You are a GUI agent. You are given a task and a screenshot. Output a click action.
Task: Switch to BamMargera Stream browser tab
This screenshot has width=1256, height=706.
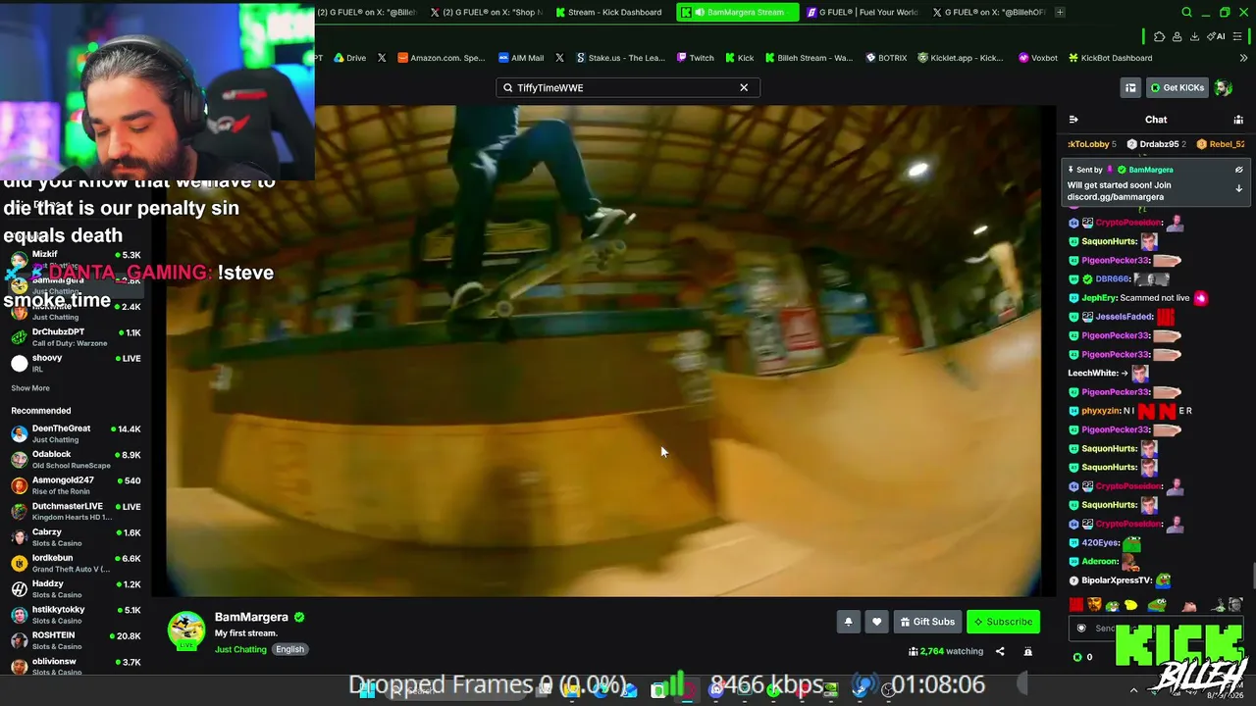pos(737,13)
